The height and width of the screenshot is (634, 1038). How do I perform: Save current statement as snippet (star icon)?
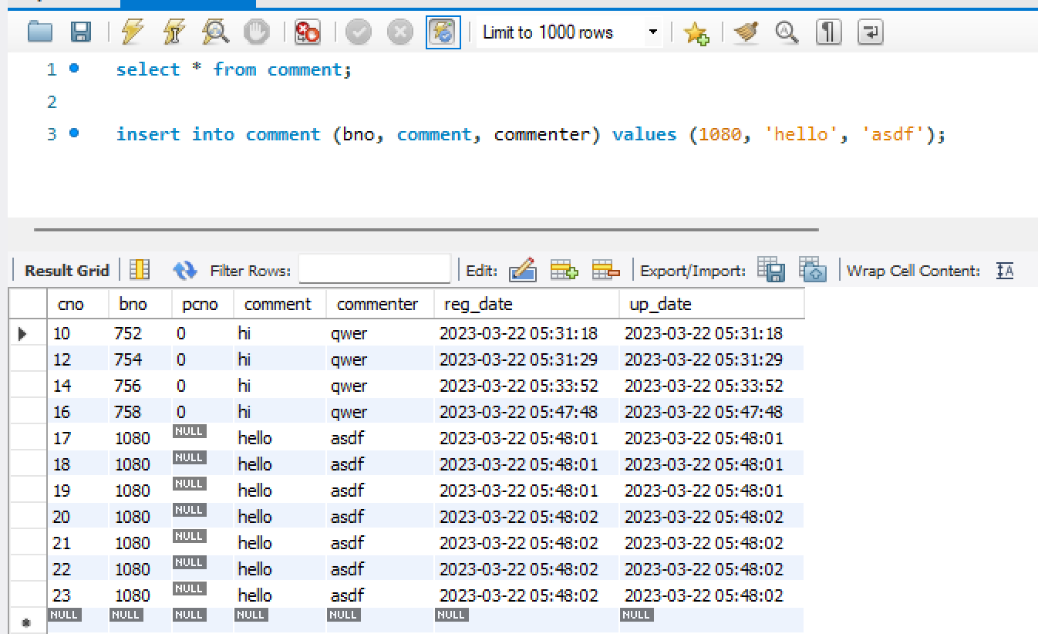pos(696,32)
